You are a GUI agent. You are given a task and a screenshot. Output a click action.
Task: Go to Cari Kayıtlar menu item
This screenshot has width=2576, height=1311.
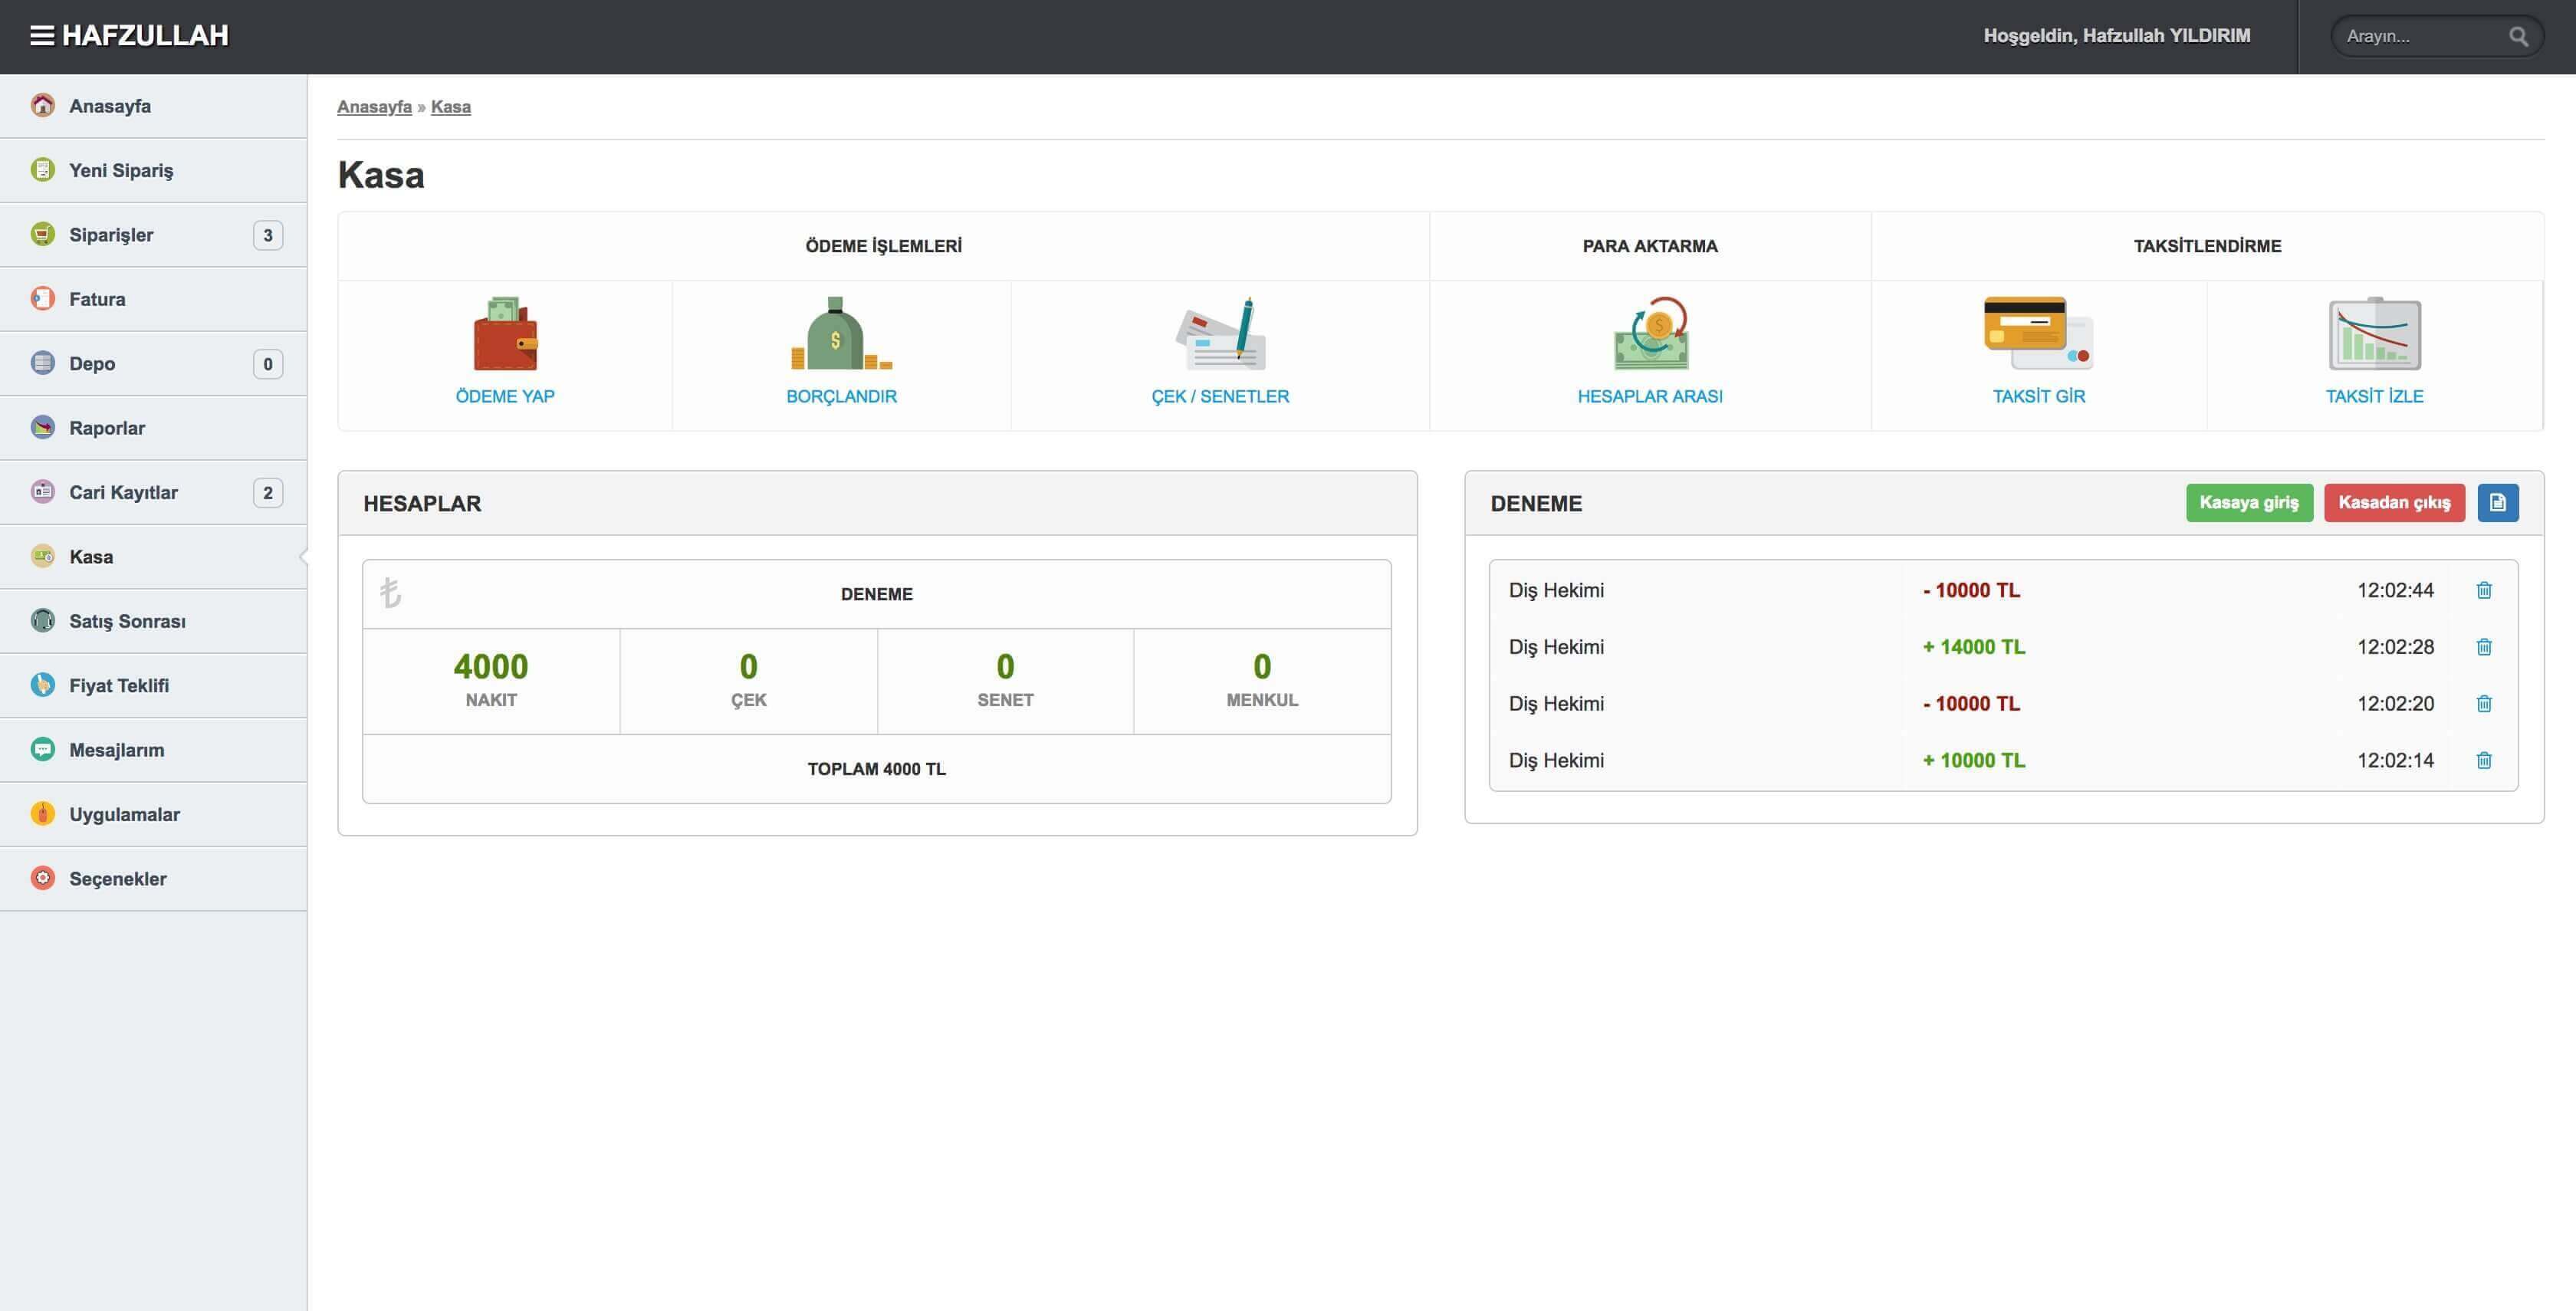point(123,492)
